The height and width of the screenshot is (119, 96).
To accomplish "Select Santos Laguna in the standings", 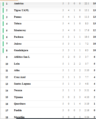I will click(x=22, y=84).
